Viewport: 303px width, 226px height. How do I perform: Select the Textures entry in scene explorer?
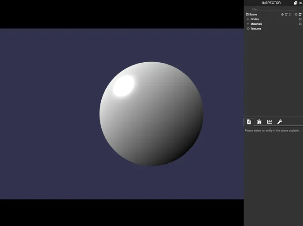click(x=255, y=29)
